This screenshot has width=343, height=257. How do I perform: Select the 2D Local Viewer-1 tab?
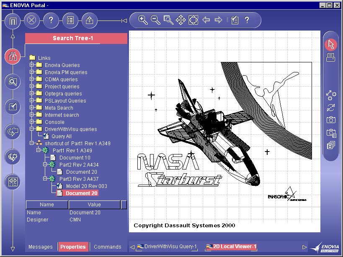coord(232,247)
